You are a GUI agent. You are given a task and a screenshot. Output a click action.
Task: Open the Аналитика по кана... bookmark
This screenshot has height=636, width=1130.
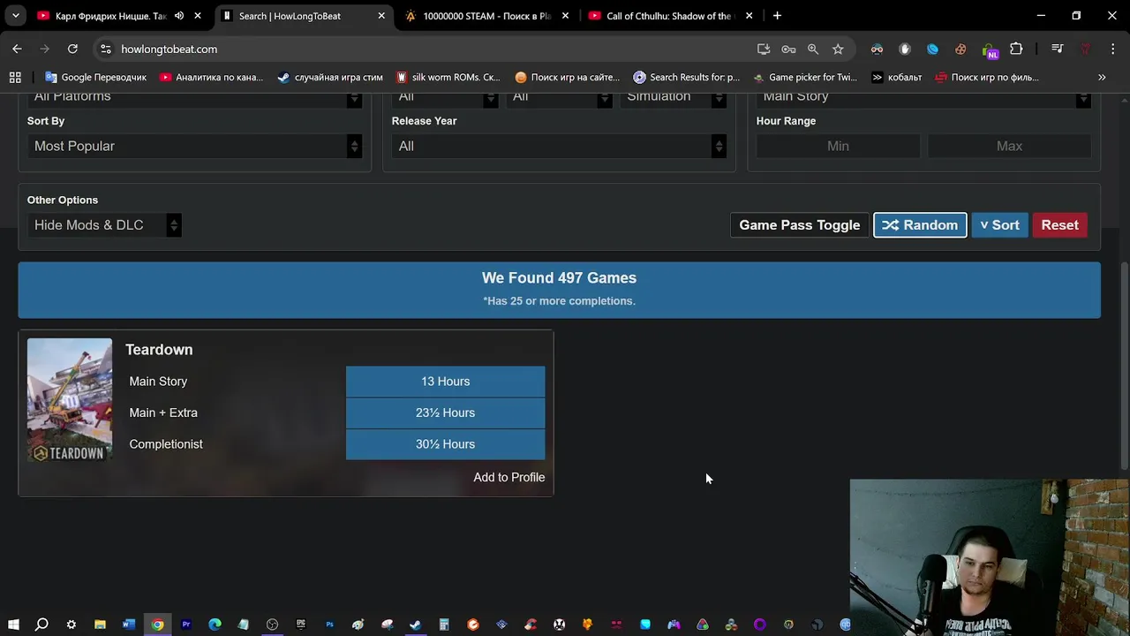pos(211,77)
